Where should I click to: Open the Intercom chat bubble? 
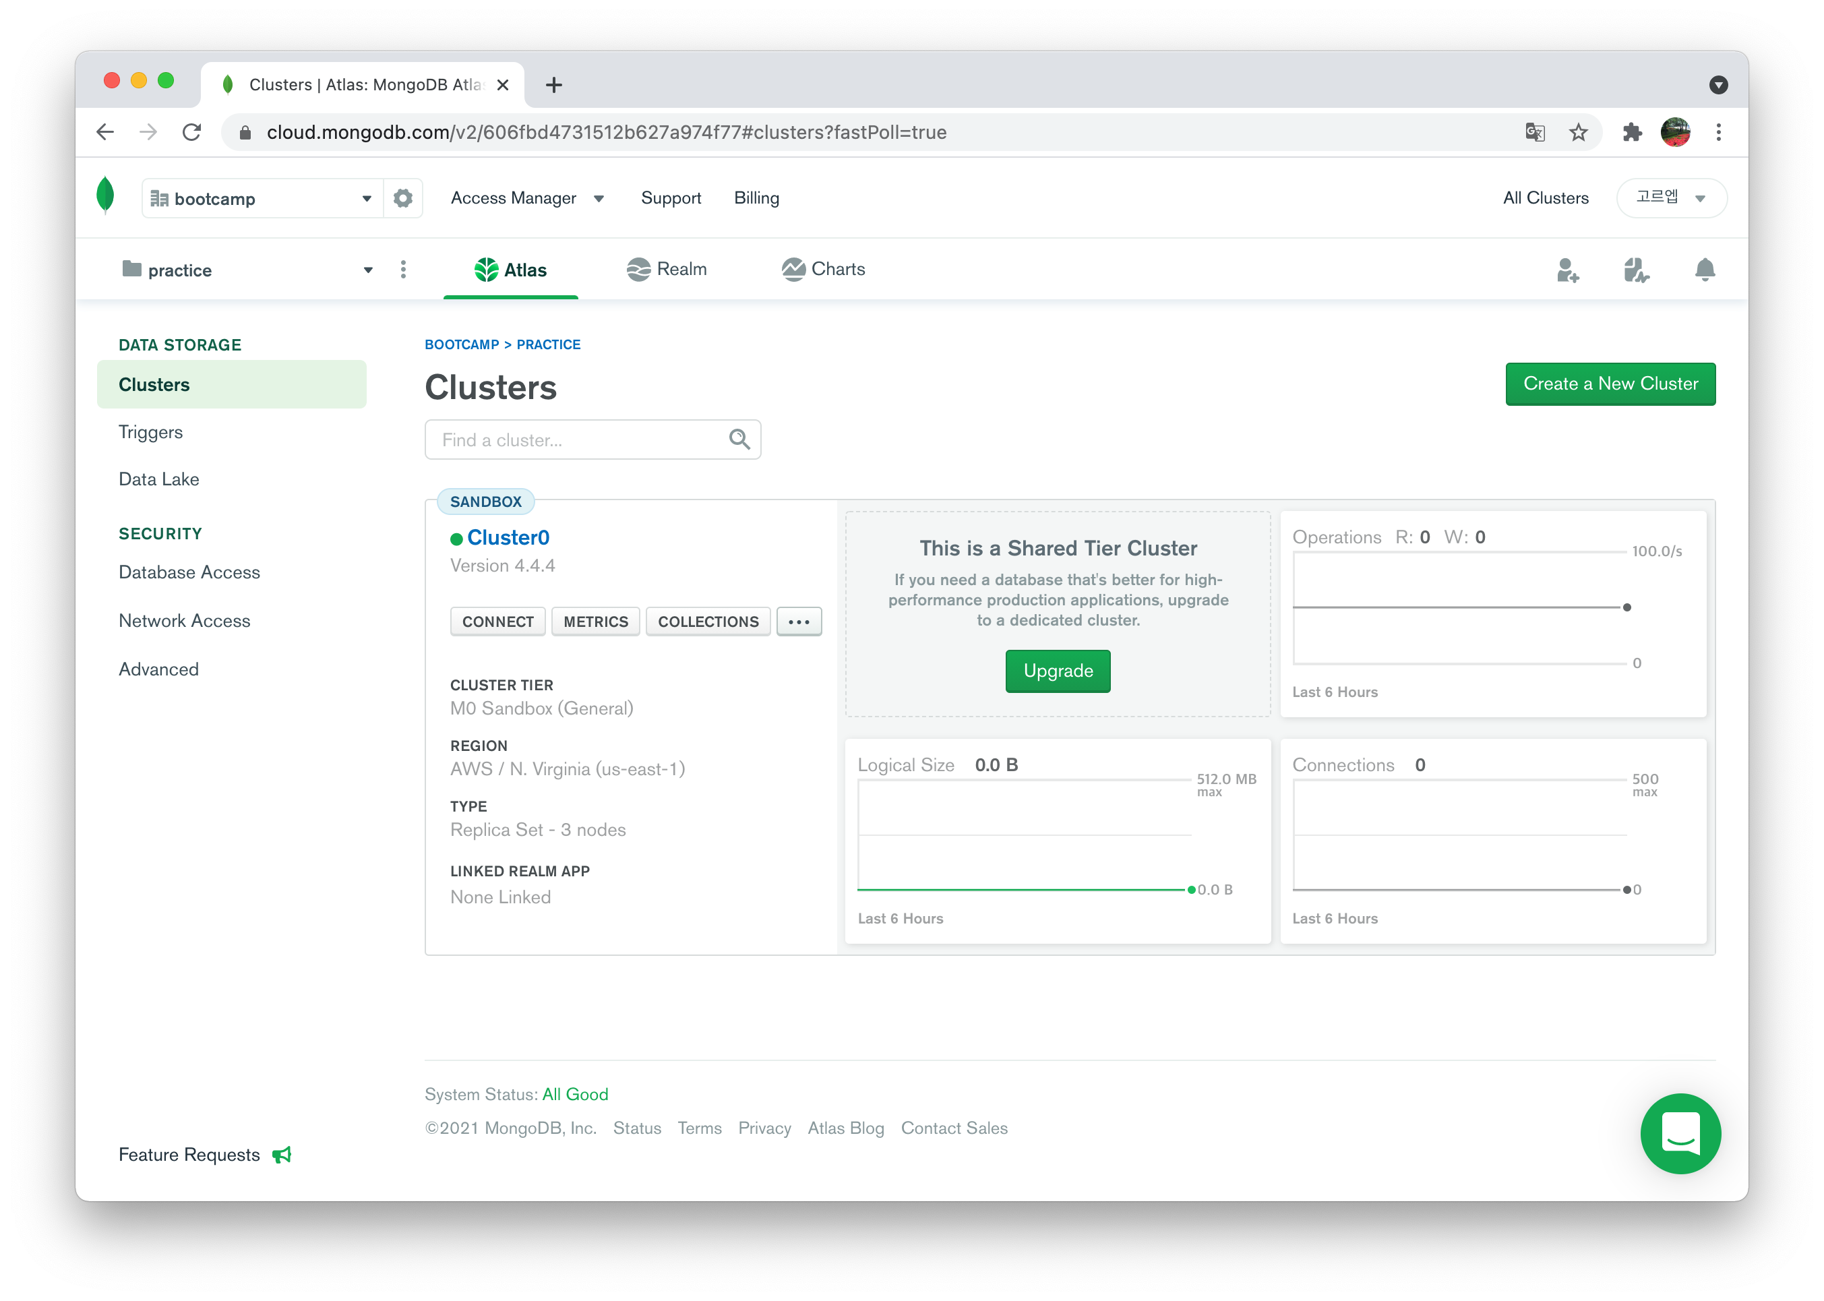point(1680,1132)
